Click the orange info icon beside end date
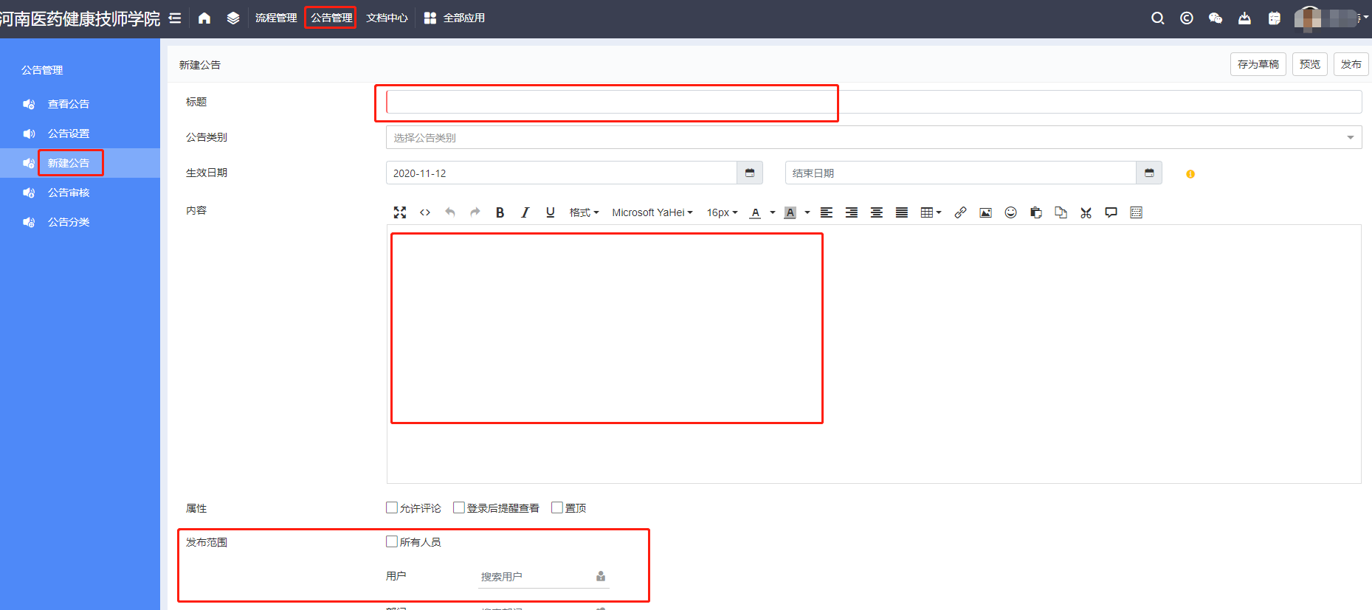 click(1190, 174)
